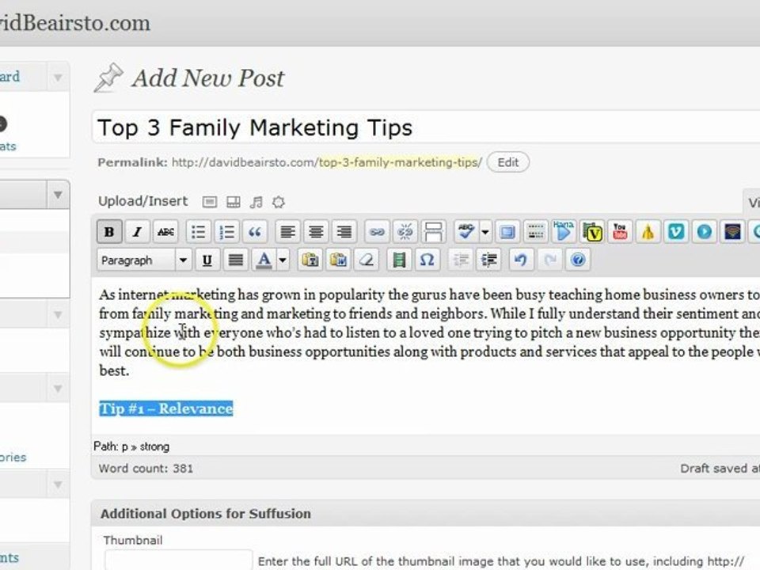Viewport: 760px width, 570px height.
Task: Click Edit permalink button
Action: 508,162
